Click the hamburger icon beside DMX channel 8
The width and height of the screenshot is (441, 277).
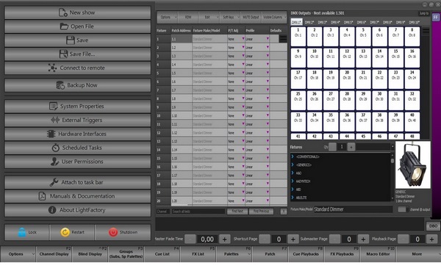[x=426, y=31]
